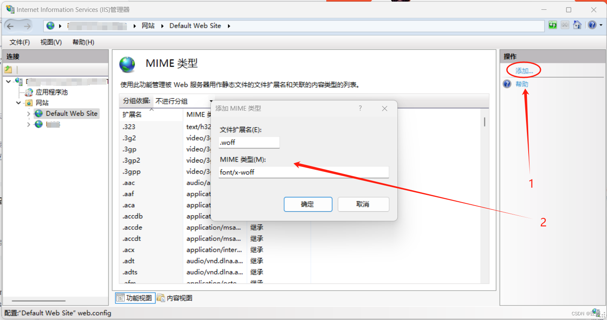Click the dialog help question mark
This screenshot has width=607, height=320.
coord(360,109)
